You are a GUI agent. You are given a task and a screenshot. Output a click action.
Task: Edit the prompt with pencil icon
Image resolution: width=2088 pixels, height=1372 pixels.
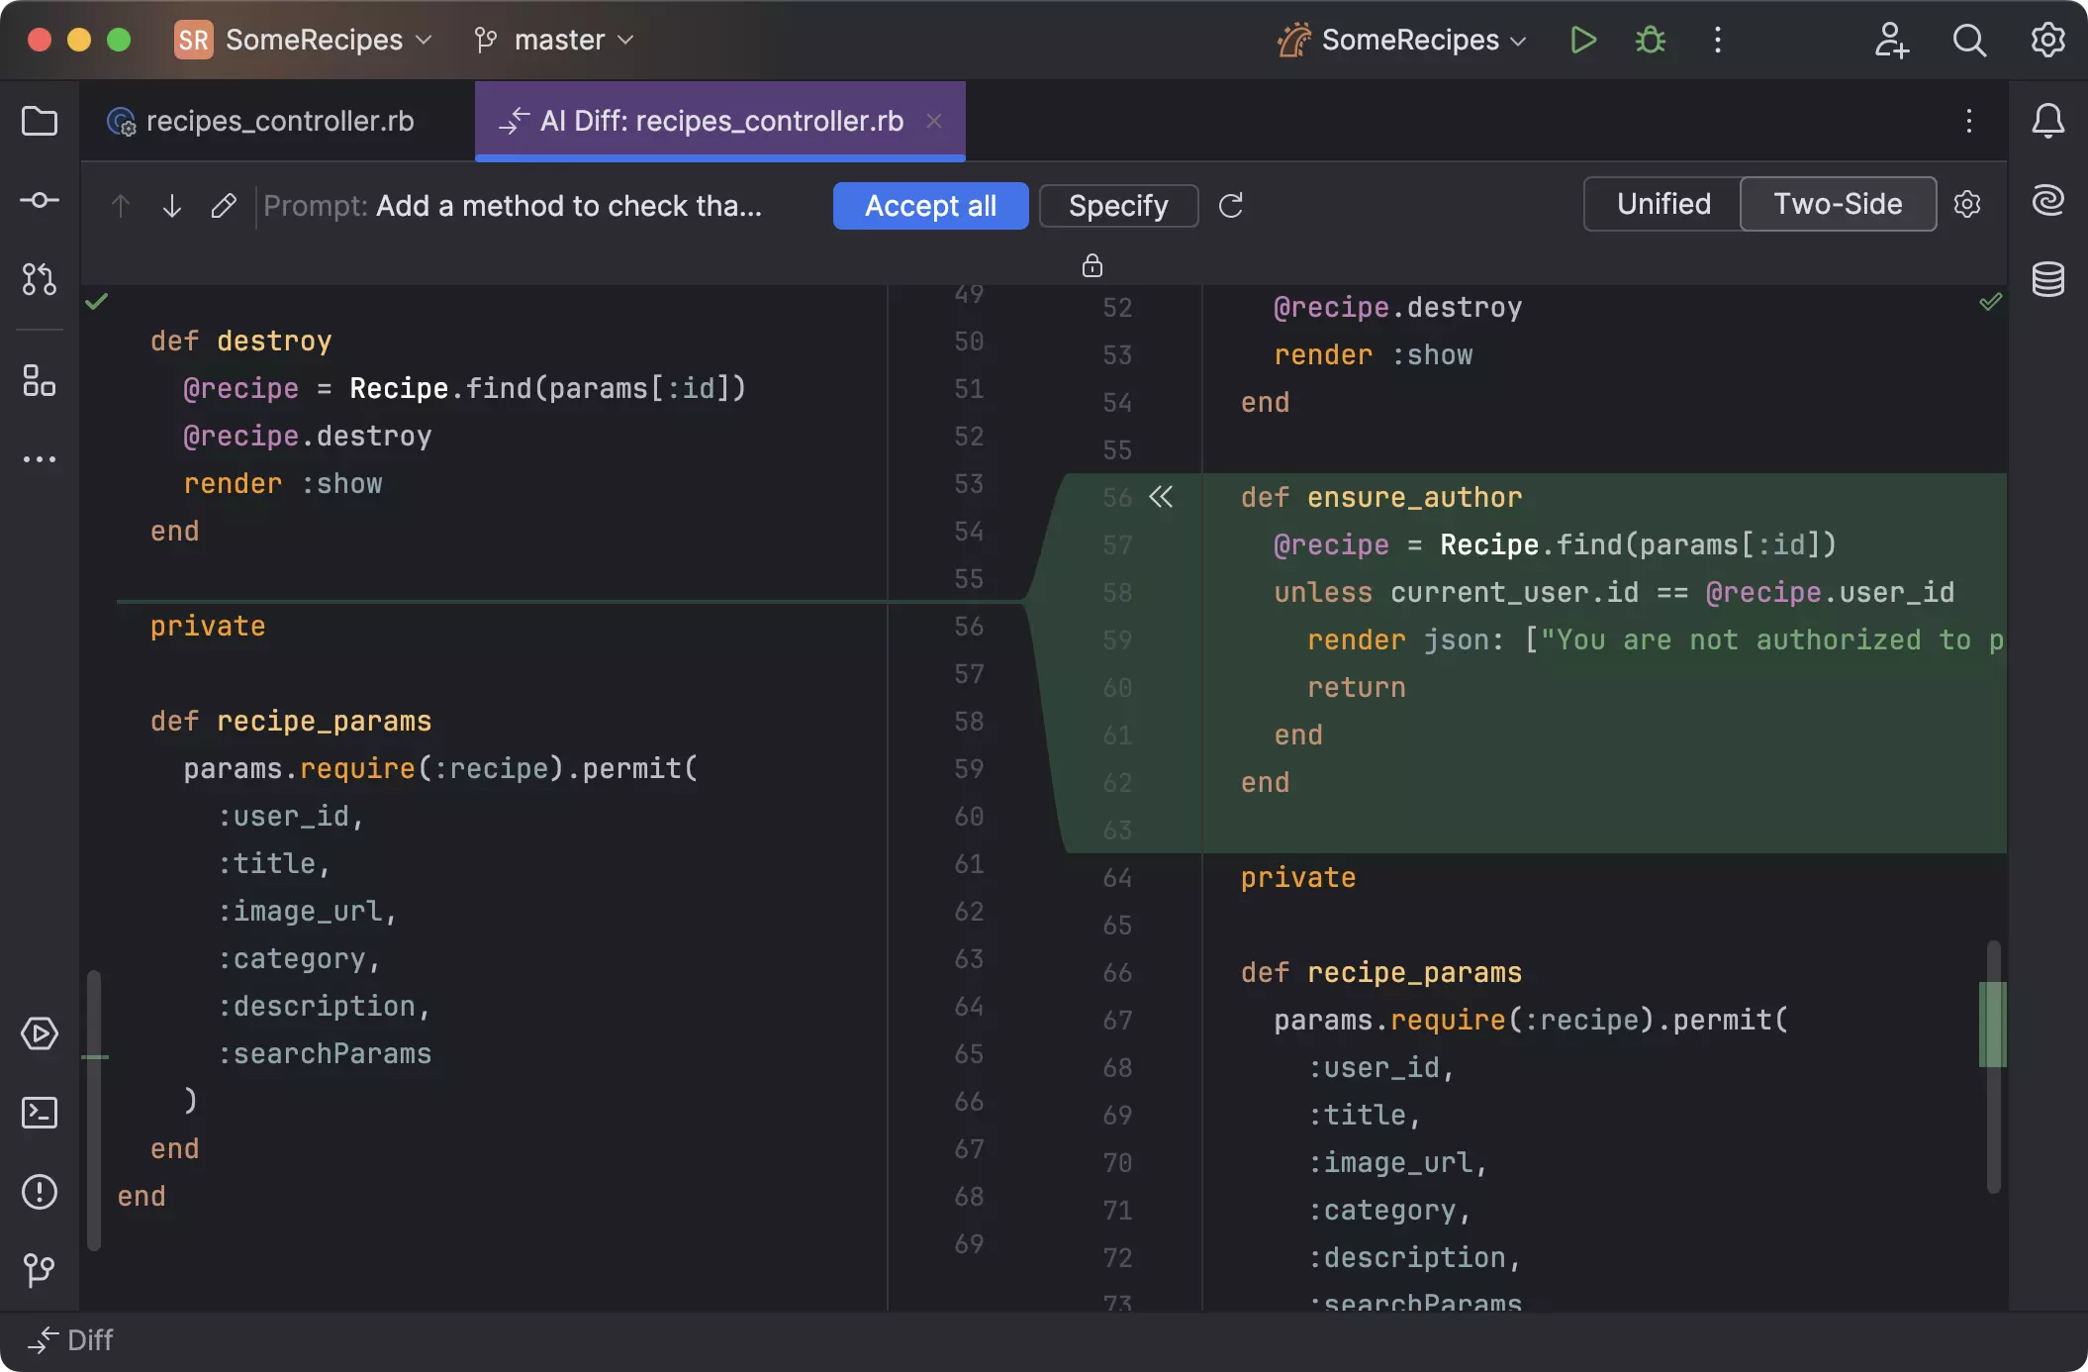(x=224, y=206)
